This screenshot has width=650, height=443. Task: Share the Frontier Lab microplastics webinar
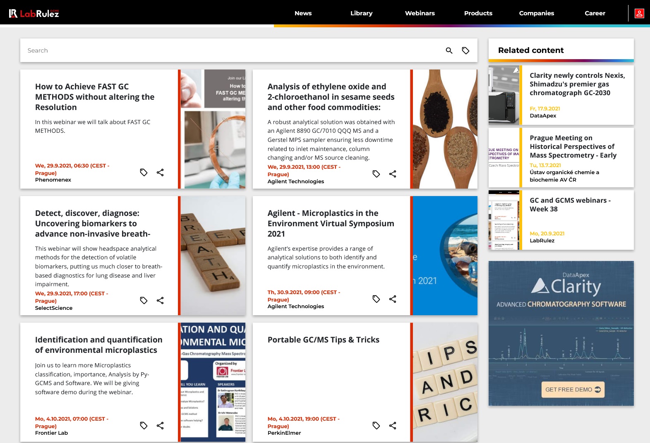pos(160,426)
